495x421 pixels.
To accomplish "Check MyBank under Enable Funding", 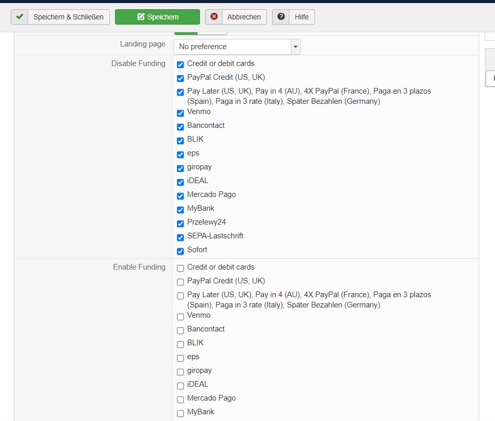I will tap(181, 413).
